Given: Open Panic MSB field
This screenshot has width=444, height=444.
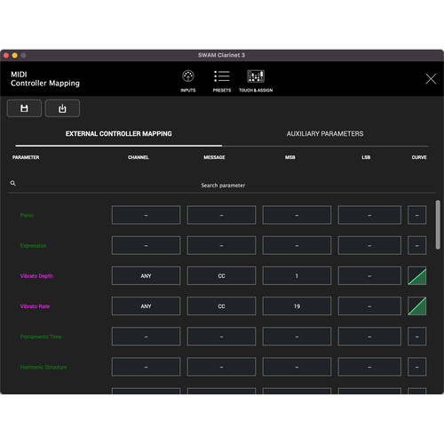Looking at the screenshot, I should 297,215.
